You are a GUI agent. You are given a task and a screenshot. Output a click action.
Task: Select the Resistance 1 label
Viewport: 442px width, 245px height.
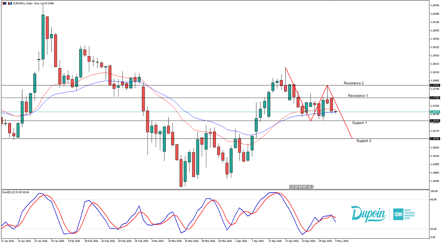[x=358, y=95]
